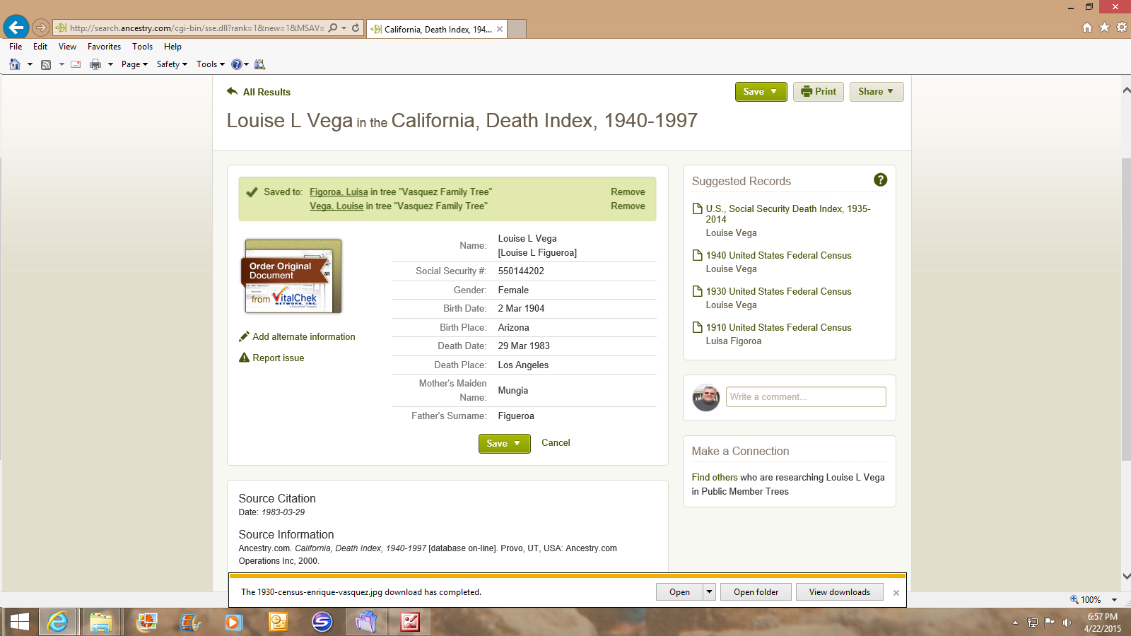Open the 1940 United States Federal Census link

778,255
